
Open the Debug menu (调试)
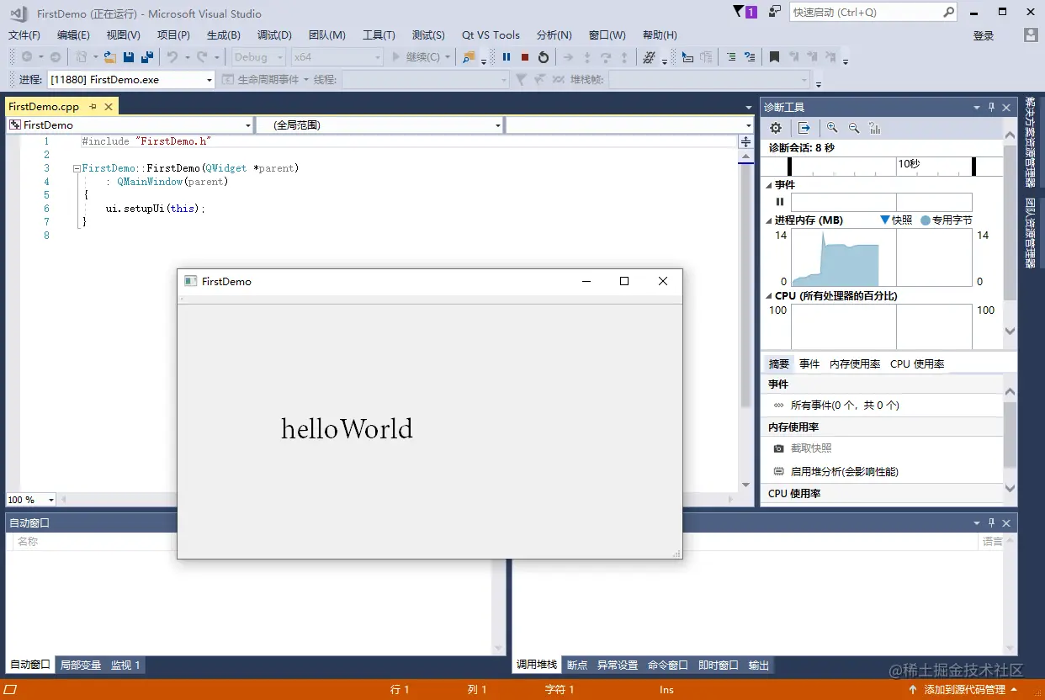(x=274, y=35)
